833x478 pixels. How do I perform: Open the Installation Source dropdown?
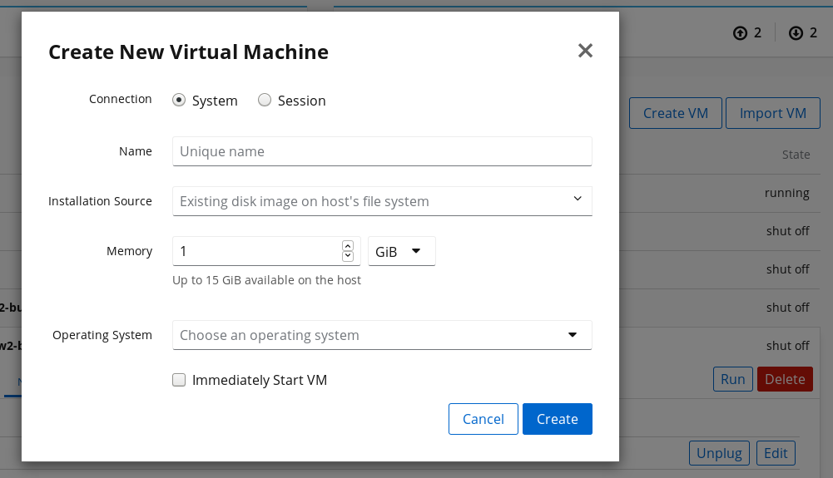[x=382, y=201]
